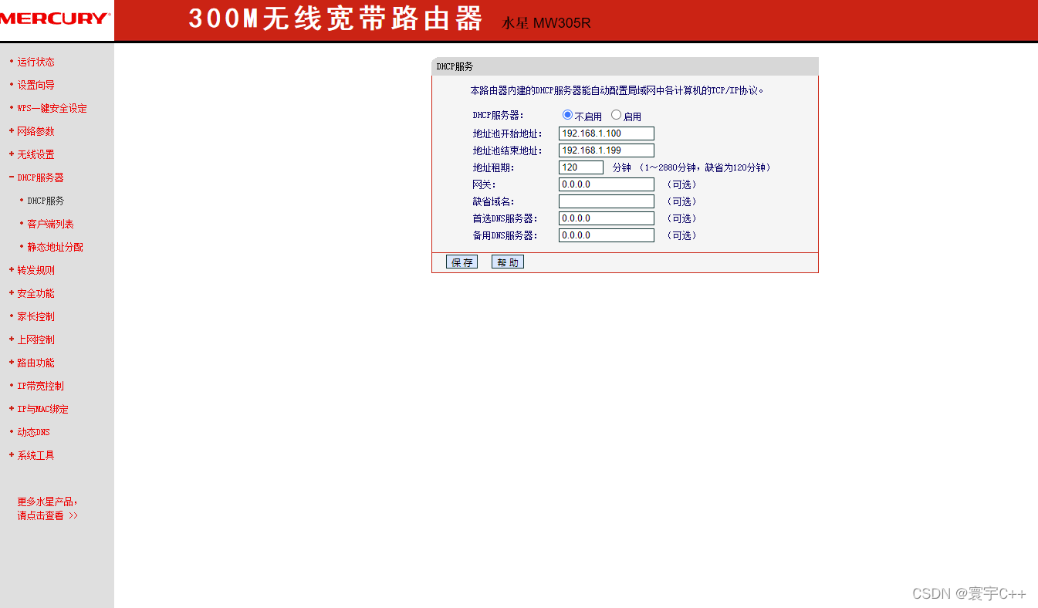Click the 分钟 lease range hint text
This screenshot has width=1038, height=608.
(691, 167)
